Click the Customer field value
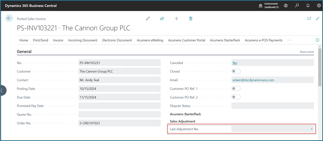Image resolution: width=323 pixels, height=141 pixels. pyautogui.click(x=119, y=71)
